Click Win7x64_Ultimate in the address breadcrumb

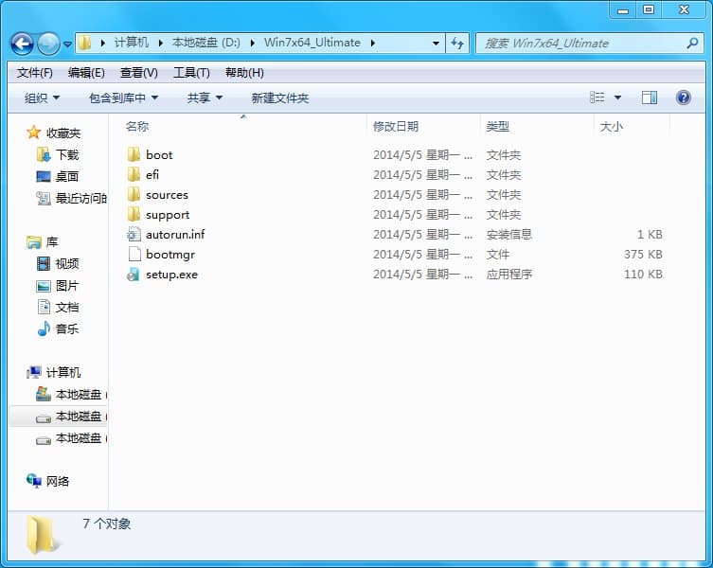pyautogui.click(x=312, y=43)
